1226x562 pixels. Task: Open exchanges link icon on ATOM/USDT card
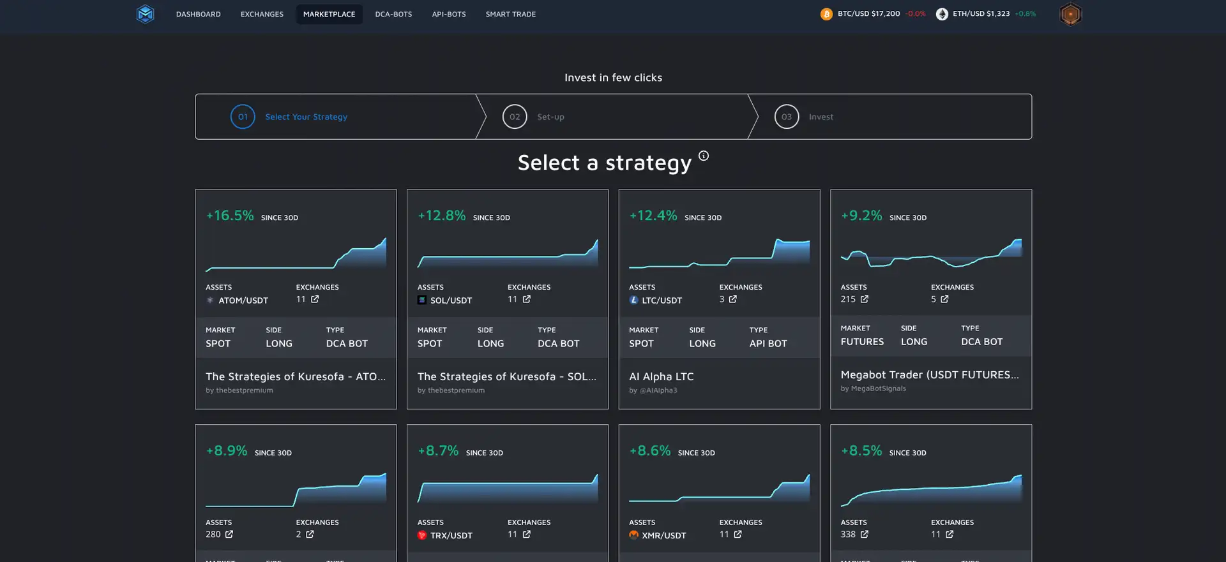coord(315,299)
